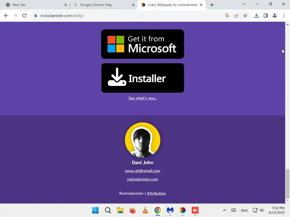This screenshot has width=290, height=217.
Task: Open Windows taskbar search
Action: pos(108,210)
